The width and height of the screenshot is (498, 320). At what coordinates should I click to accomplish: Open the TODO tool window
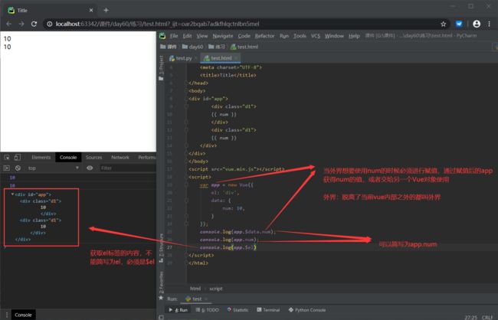point(207,310)
